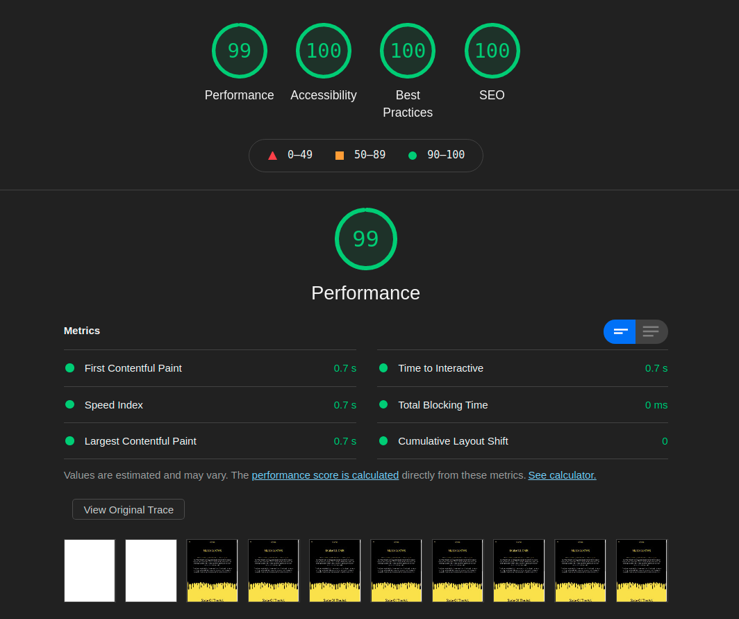Expand the Largest Contentful Paint row
The height and width of the screenshot is (619, 739).
pos(140,441)
